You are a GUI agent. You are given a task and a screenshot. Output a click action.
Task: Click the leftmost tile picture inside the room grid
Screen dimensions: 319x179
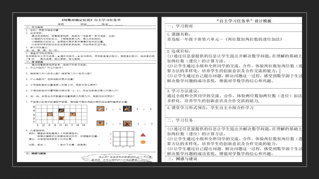tap(50, 114)
